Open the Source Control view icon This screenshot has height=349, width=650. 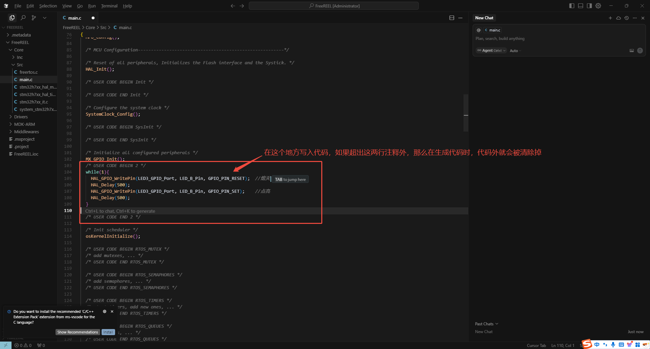click(x=34, y=18)
